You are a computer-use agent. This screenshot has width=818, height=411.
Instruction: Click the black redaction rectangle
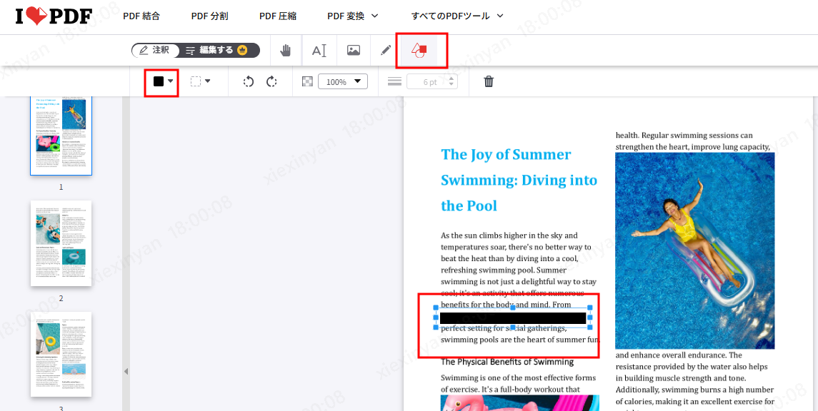(x=513, y=318)
